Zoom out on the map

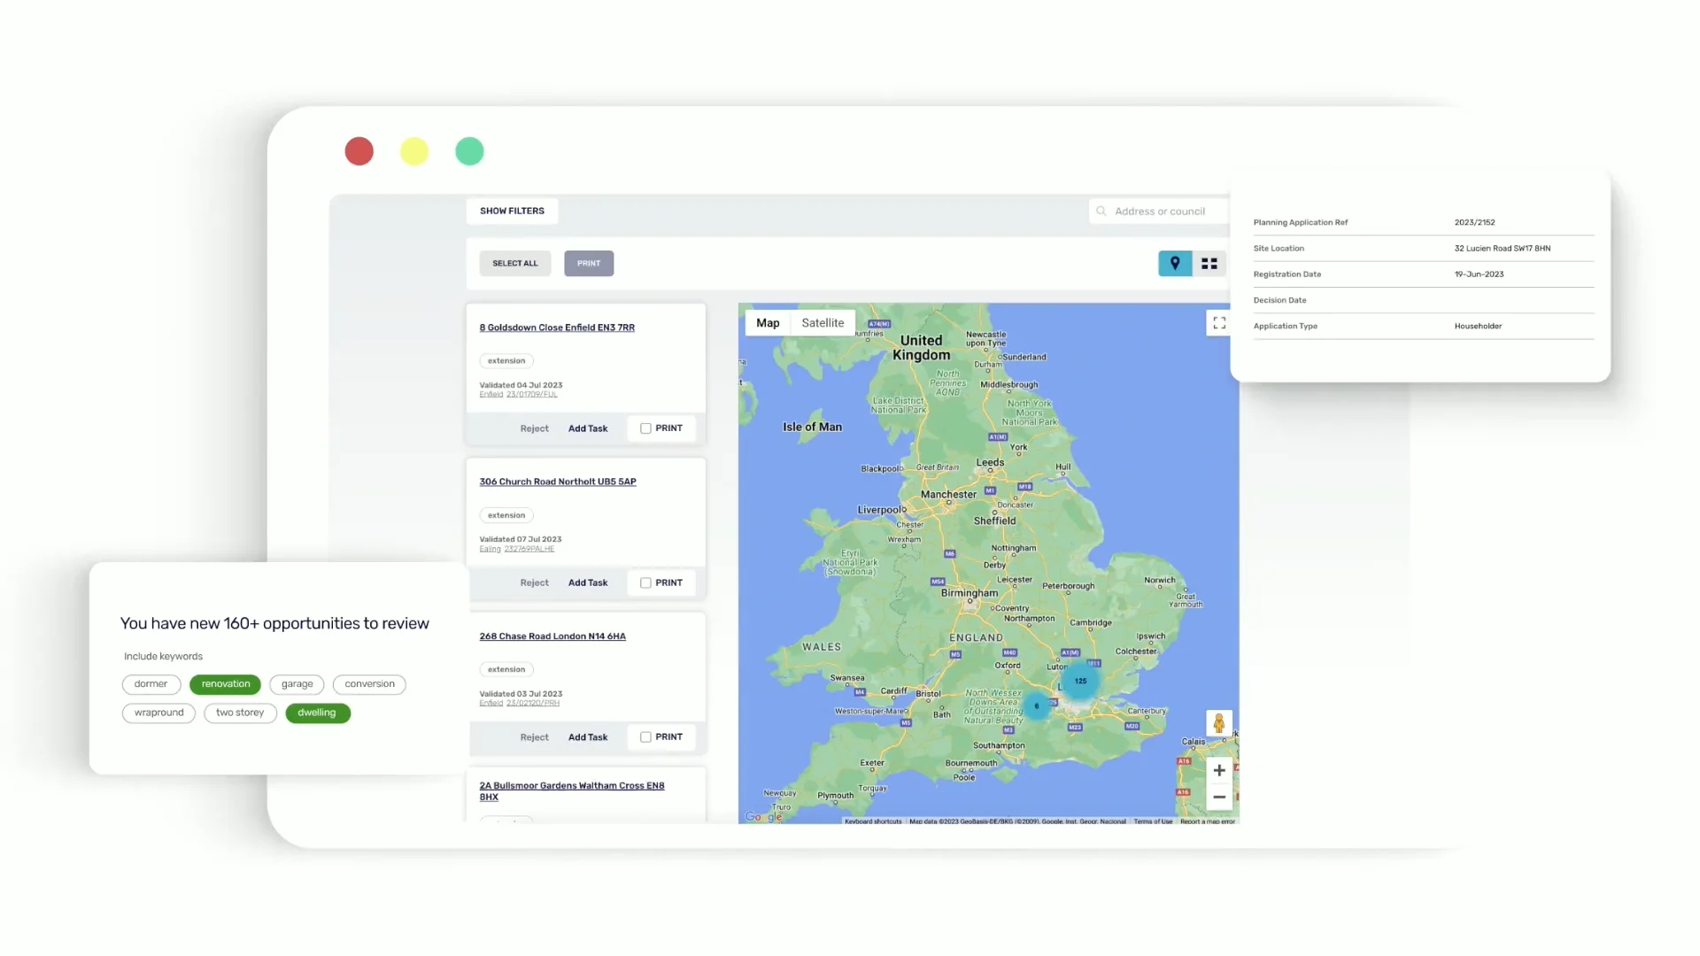click(1219, 798)
